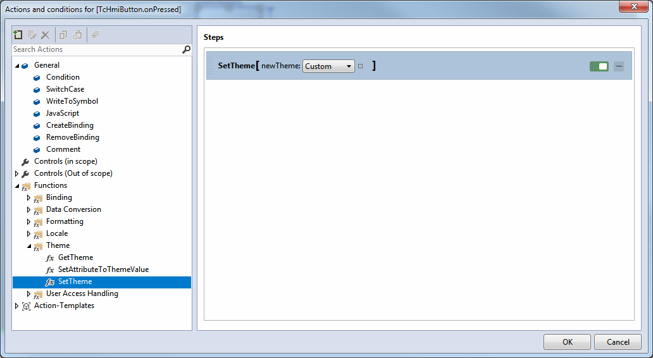Click the new action toolbar icon

(x=18, y=35)
